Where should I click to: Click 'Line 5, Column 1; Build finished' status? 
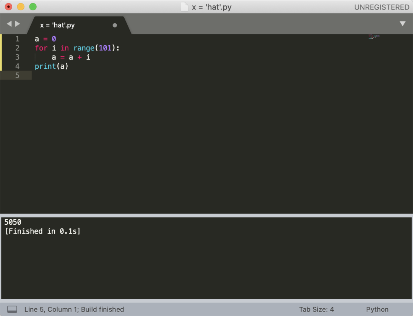coord(74,309)
